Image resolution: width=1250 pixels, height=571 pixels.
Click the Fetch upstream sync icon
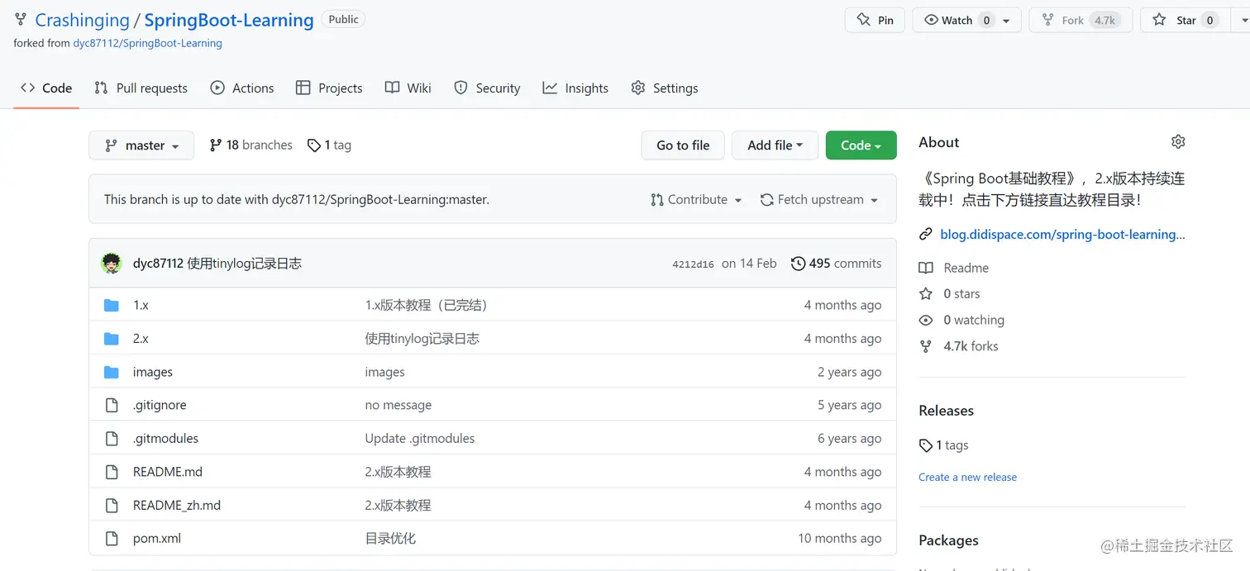coord(767,200)
